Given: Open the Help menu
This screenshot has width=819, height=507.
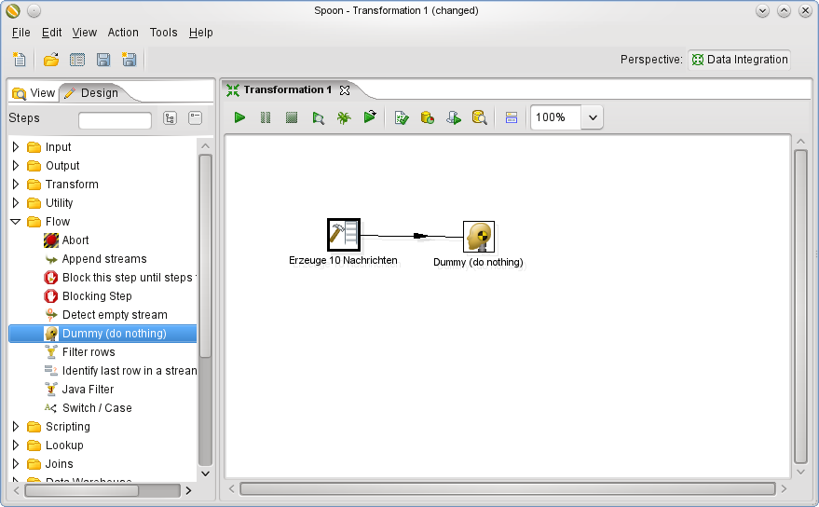Looking at the screenshot, I should [x=200, y=33].
